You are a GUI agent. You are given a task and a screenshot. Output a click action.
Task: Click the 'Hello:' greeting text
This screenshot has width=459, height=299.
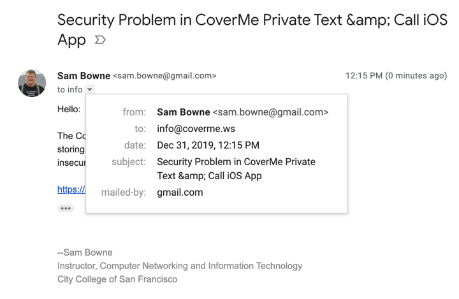coord(69,109)
